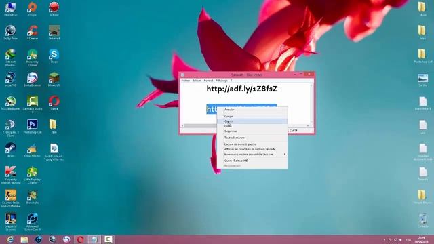This screenshot has height=244, width=434.
Task: Open the Minecraft desktop shortcut
Action: tap(54, 79)
